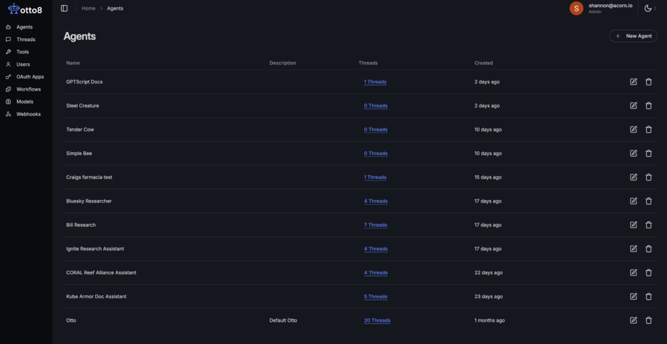The width and height of the screenshot is (667, 344).
Task: Go to Workflows in the sidebar
Action: coord(28,89)
